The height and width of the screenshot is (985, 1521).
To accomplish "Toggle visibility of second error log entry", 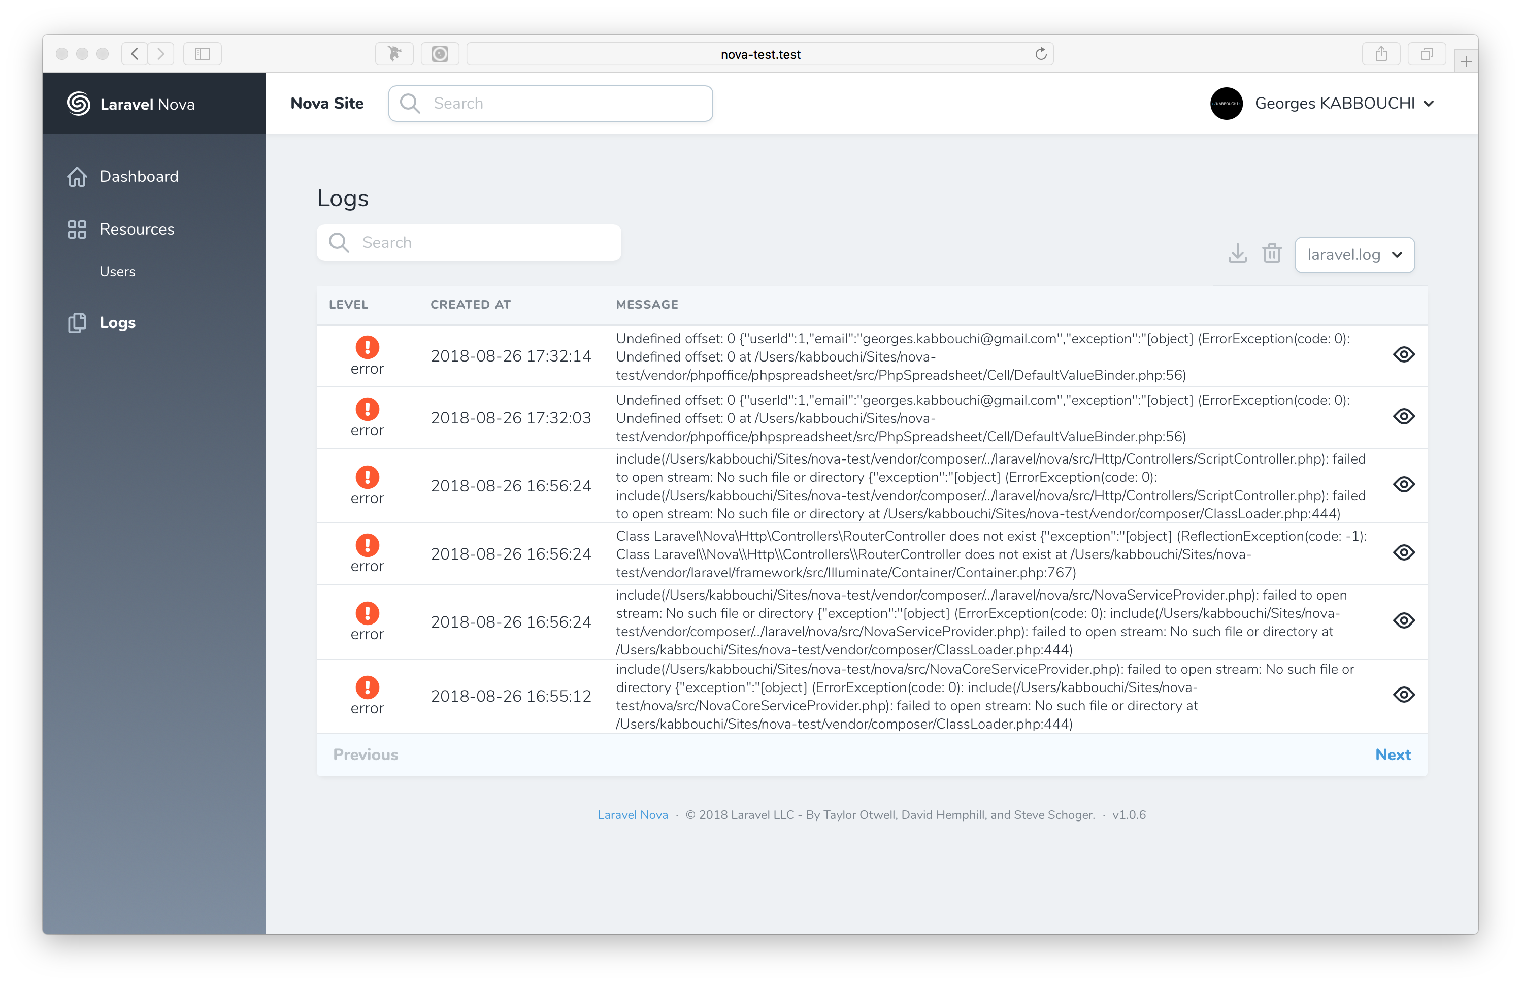I will [1402, 417].
